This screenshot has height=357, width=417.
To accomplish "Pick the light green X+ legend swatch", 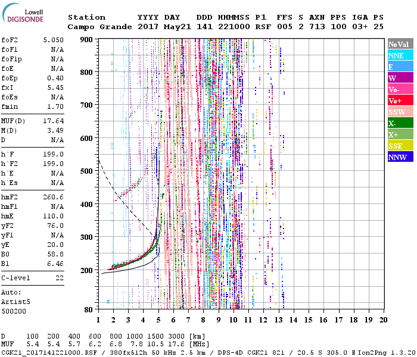I will click(x=400, y=134).
